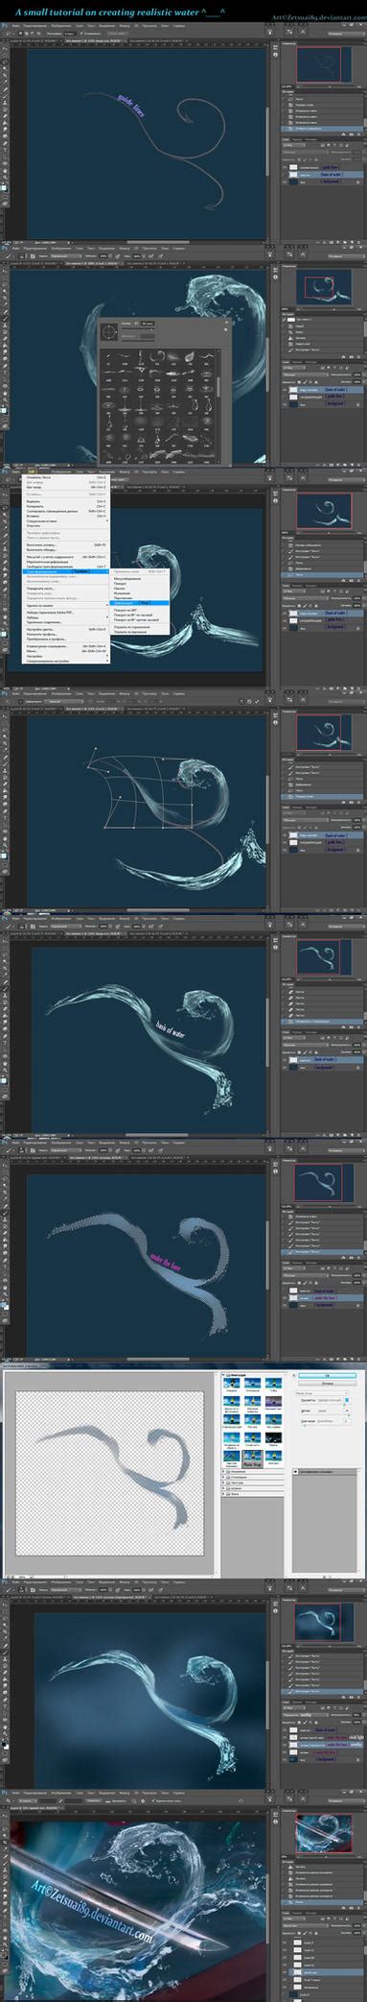Click Cancel in the Filter Gallery dialog
Screen dimensions: 367x2002
327,1382
